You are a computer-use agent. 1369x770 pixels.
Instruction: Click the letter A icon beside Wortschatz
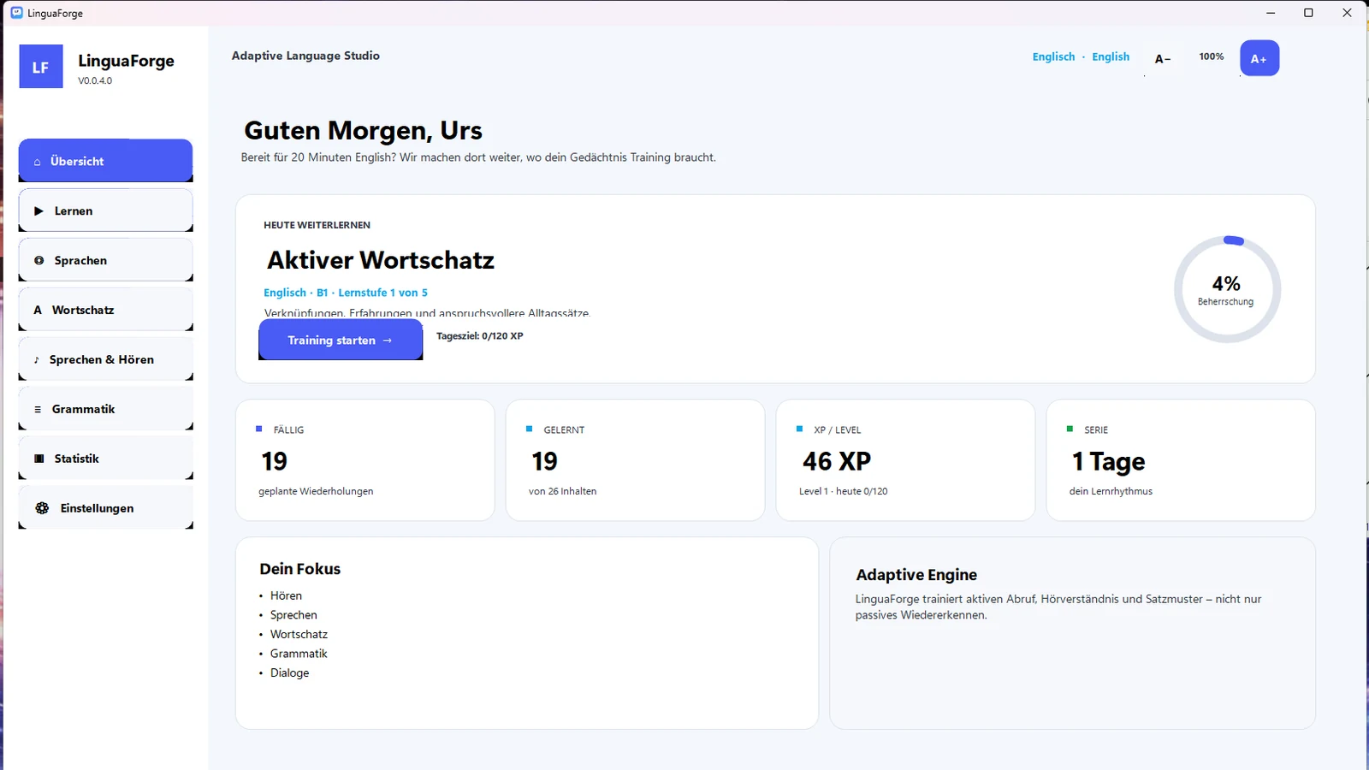[x=38, y=310]
